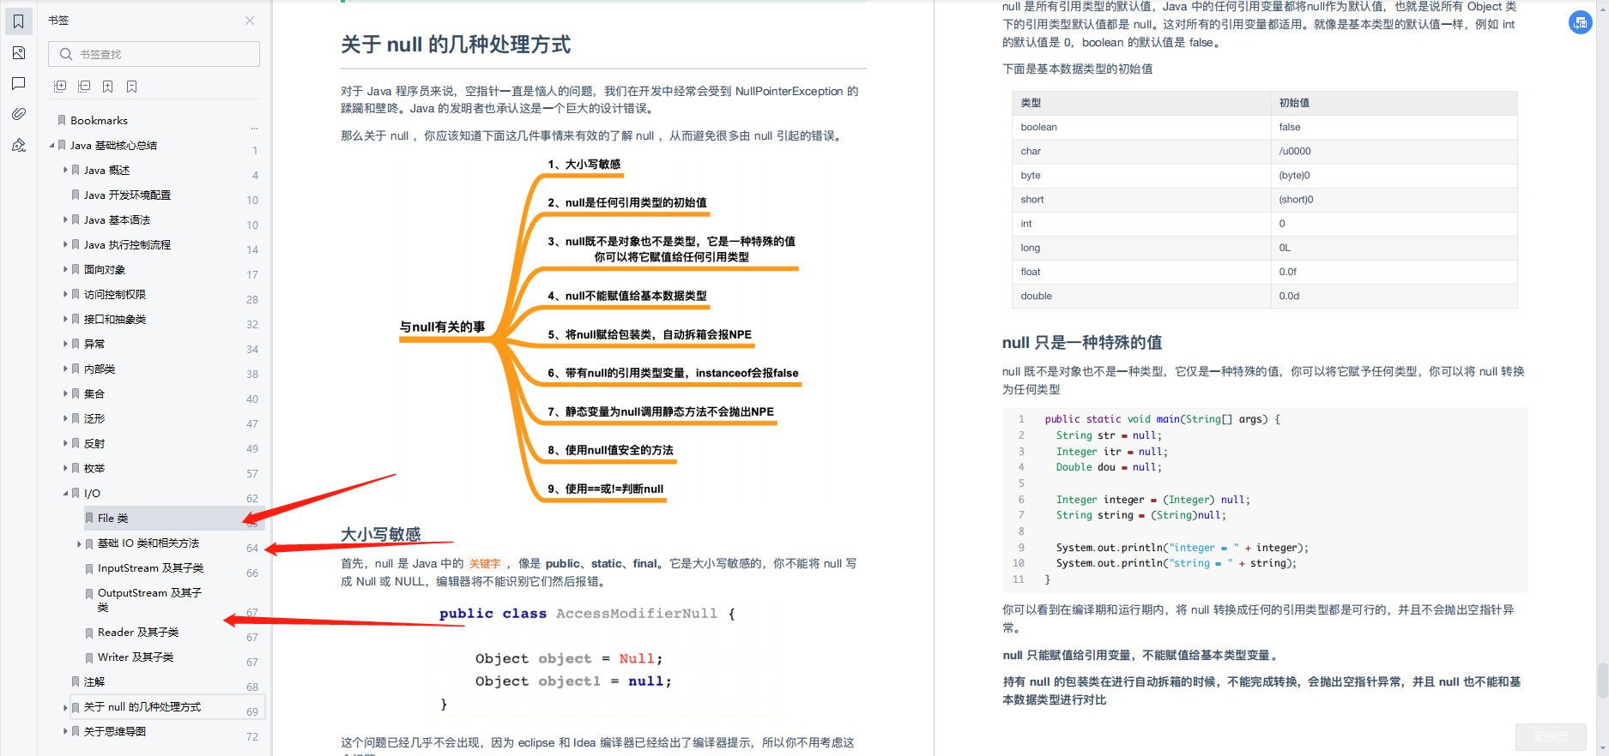Expand the Java 概述 bookmark

[x=65, y=171]
